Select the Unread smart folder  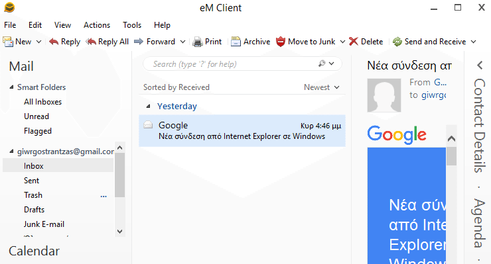click(x=36, y=116)
